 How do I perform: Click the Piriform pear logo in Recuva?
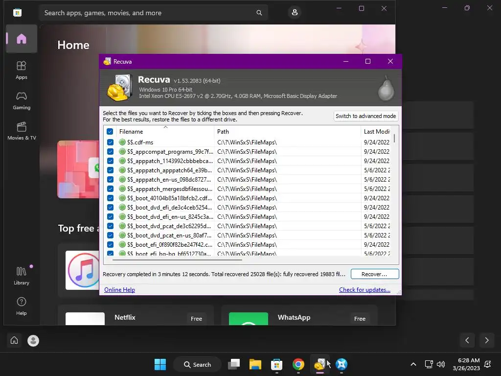pyautogui.click(x=386, y=89)
